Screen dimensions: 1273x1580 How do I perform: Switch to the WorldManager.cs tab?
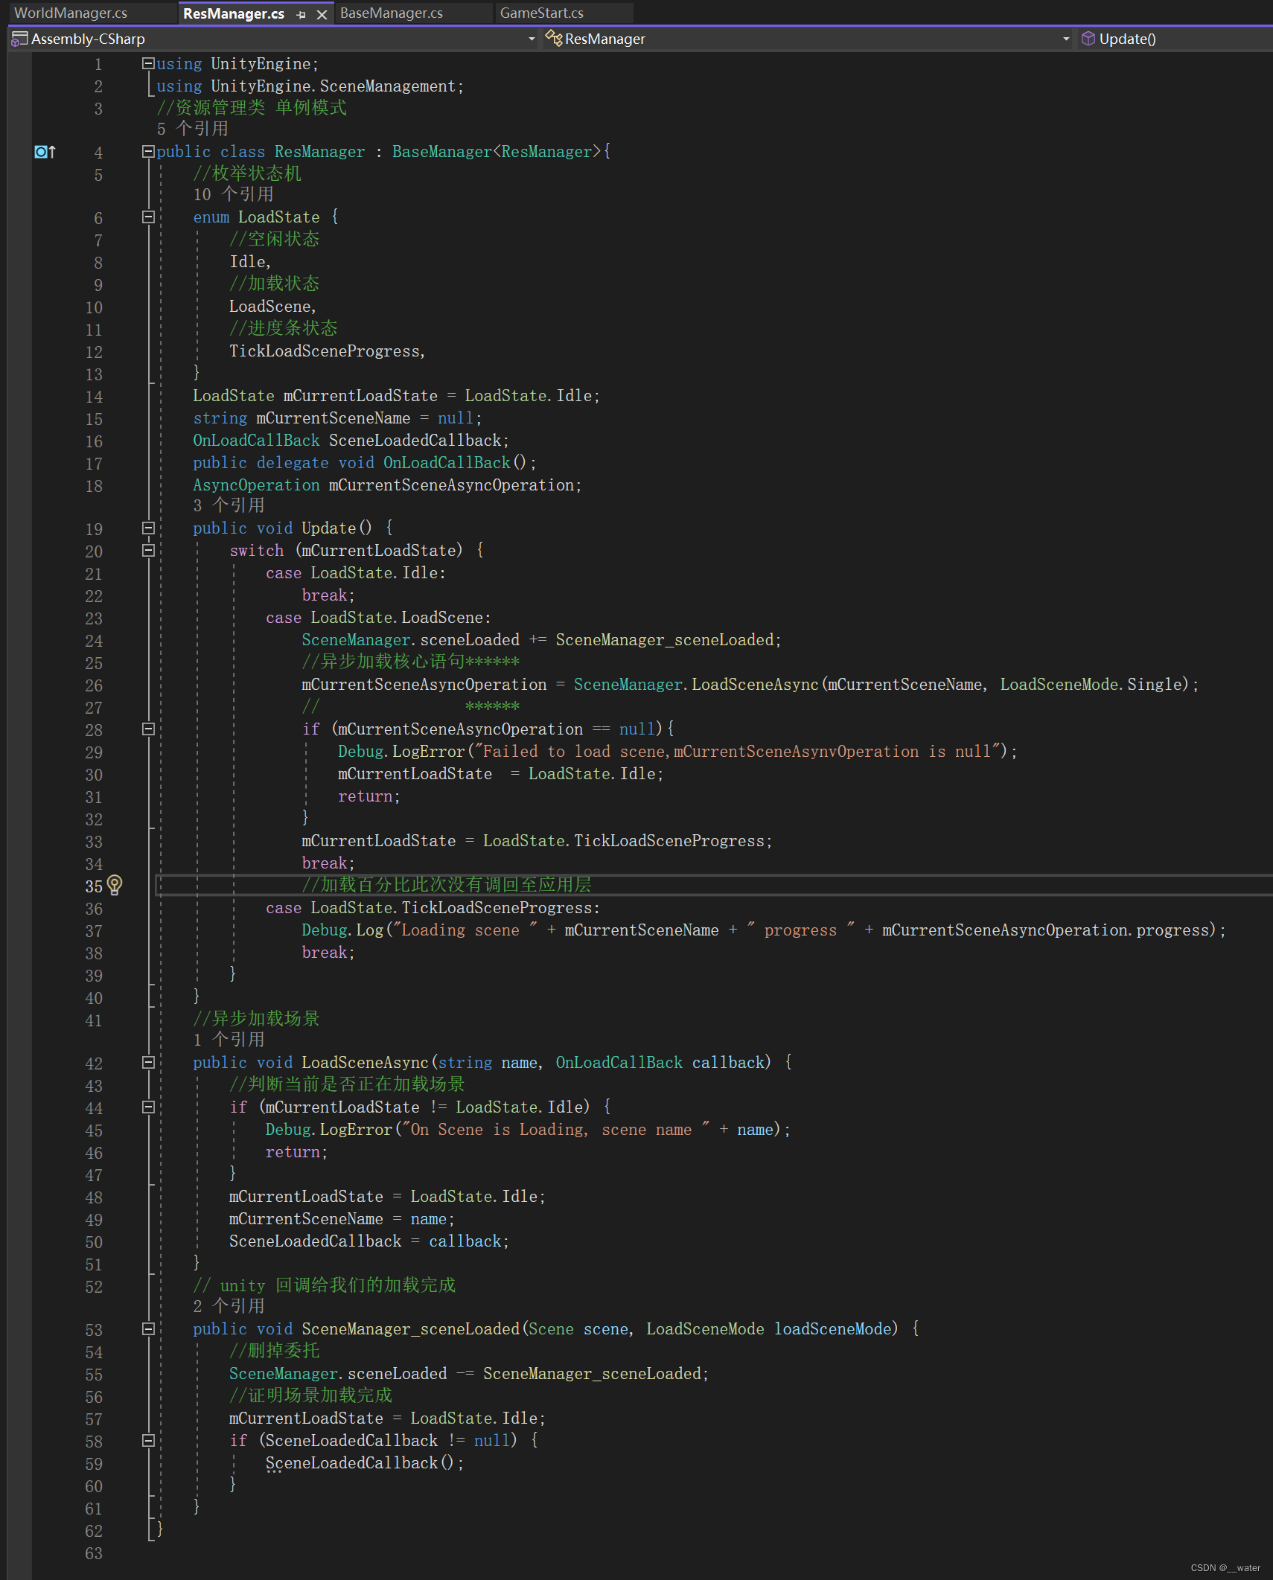71,13
